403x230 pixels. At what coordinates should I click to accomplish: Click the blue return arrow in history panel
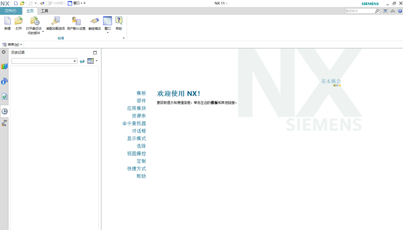tap(82, 61)
